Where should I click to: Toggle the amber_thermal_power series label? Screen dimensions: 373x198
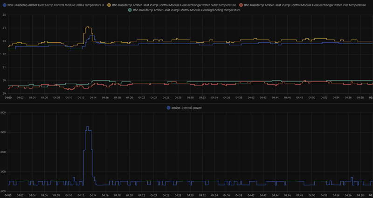tap(186, 108)
